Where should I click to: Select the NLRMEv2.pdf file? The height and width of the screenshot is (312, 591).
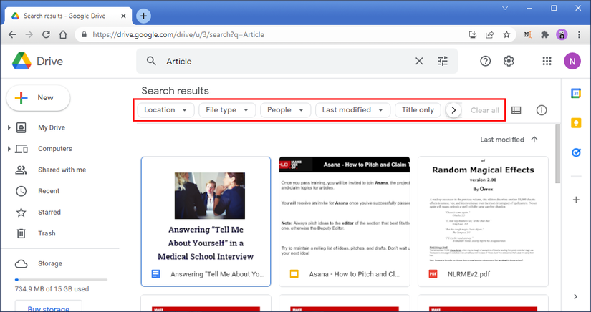tap(484, 222)
